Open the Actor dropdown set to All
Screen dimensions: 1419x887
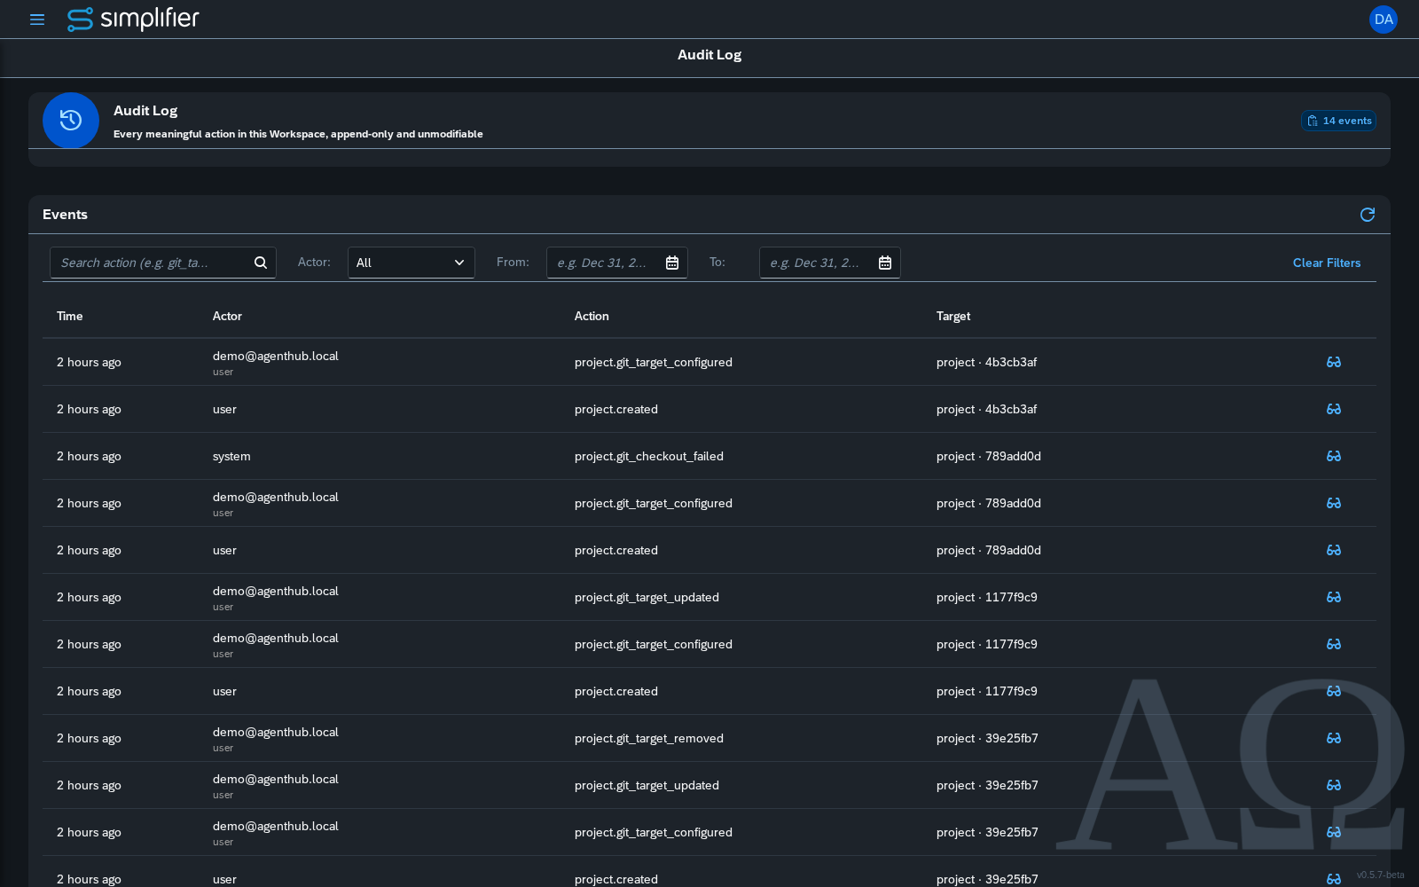pyautogui.click(x=412, y=263)
